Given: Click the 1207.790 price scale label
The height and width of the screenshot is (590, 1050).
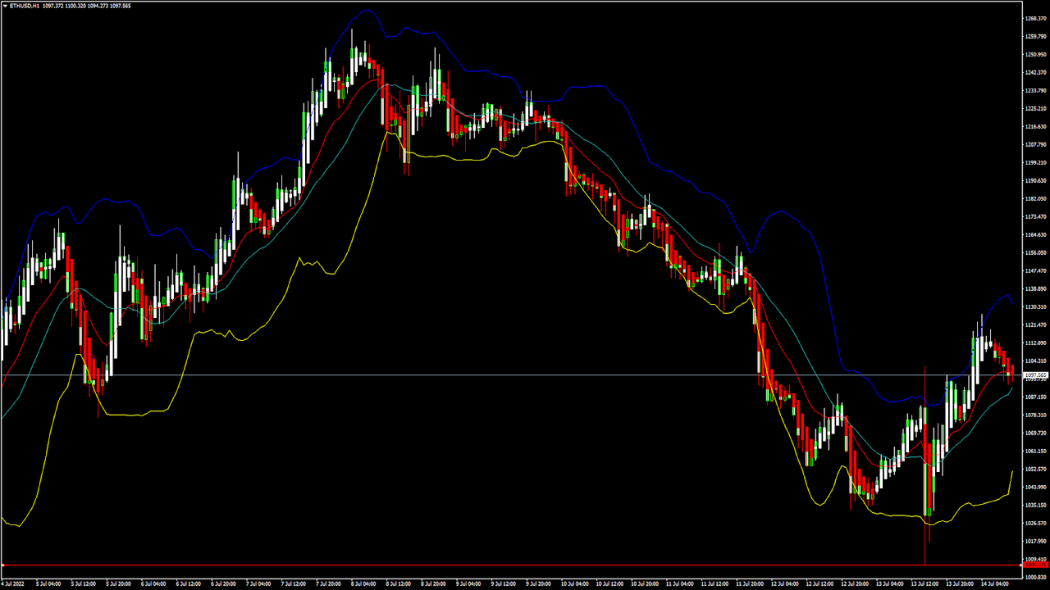Looking at the screenshot, I should pyautogui.click(x=1036, y=144).
